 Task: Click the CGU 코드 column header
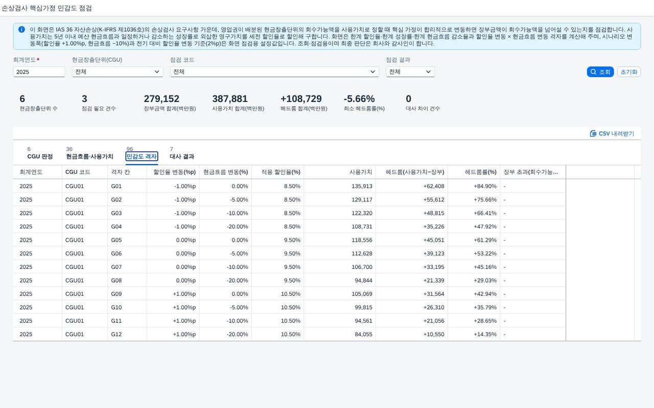pos(85,172)
